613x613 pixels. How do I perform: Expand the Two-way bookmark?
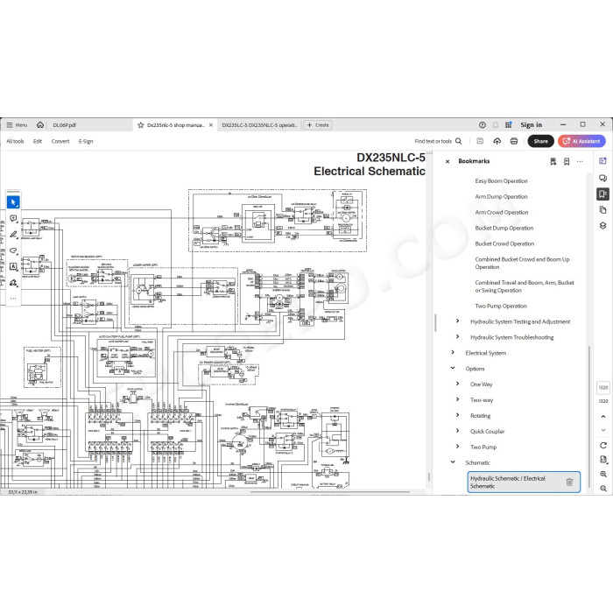pos(457,399)
